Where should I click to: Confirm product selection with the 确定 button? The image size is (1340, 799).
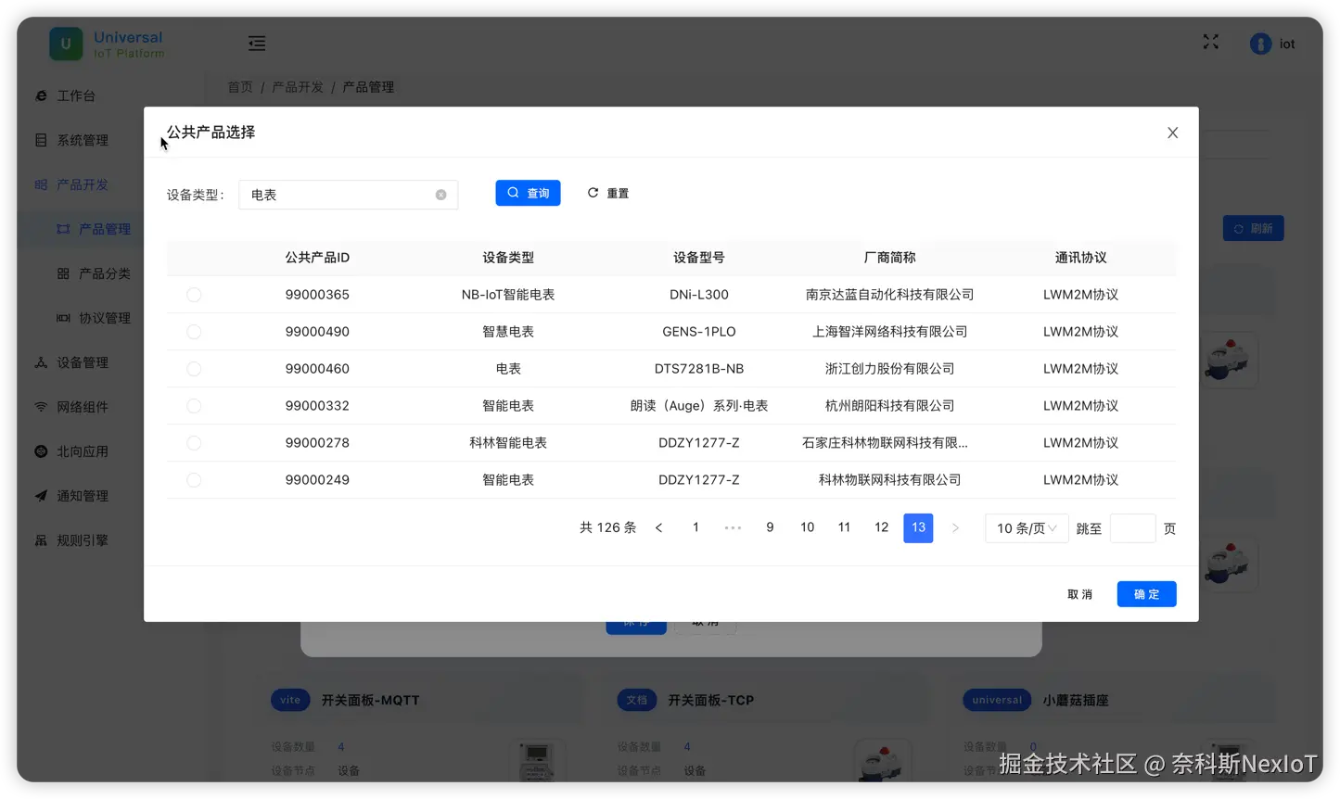pyautogui.click(x=1146, y=593)
